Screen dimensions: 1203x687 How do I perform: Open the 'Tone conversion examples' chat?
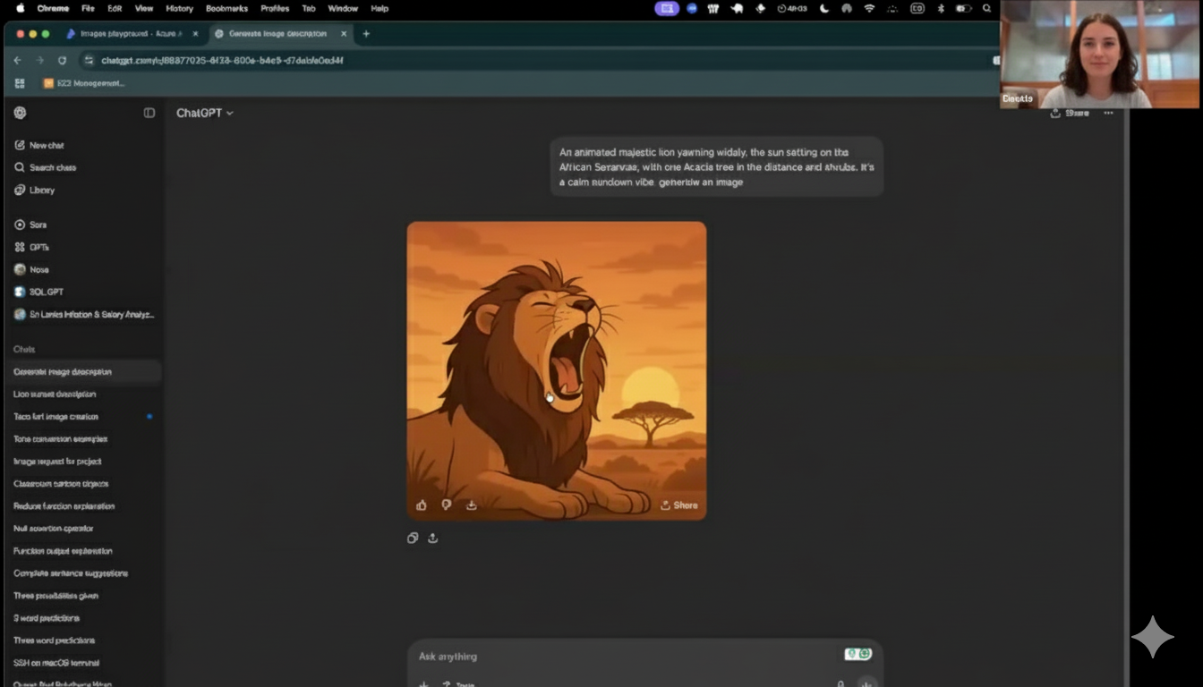pyautogui.click(x=60, y=438)
